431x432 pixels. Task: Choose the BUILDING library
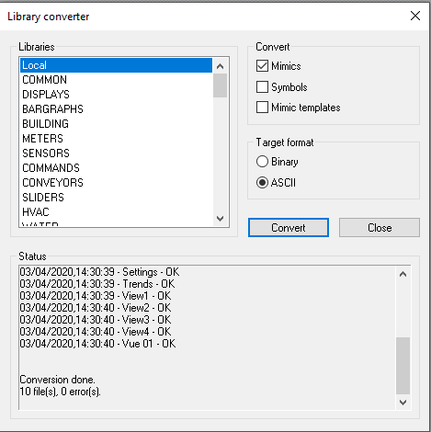[x=116, y=124]
